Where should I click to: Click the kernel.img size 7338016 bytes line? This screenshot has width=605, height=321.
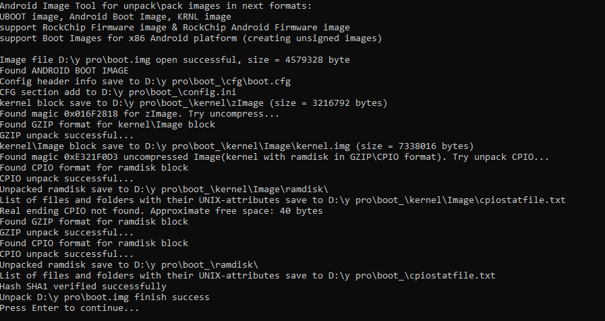pyautogui.click(x=237, y=146)
